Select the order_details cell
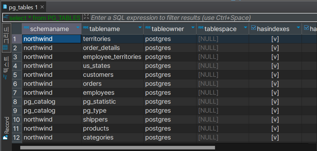Screen dimensions: 317x151 click(113, 48)
